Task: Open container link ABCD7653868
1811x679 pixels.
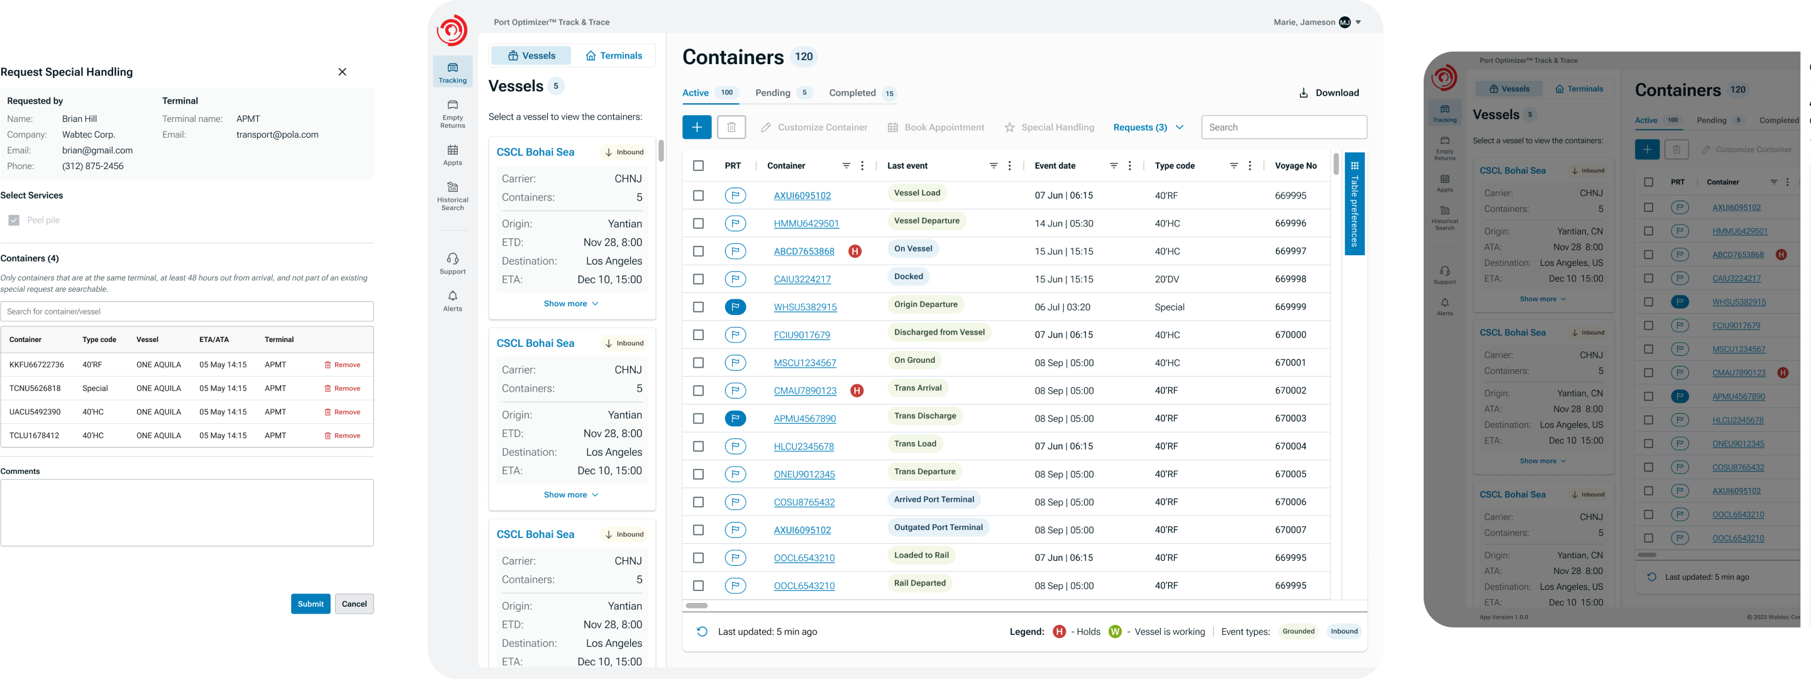Action: click(x=804, y=251)
